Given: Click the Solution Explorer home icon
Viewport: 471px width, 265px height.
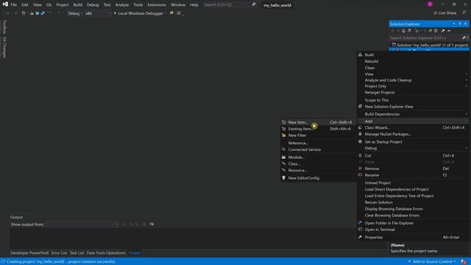Looking at the screenshot, I should [x=403, y=31].
